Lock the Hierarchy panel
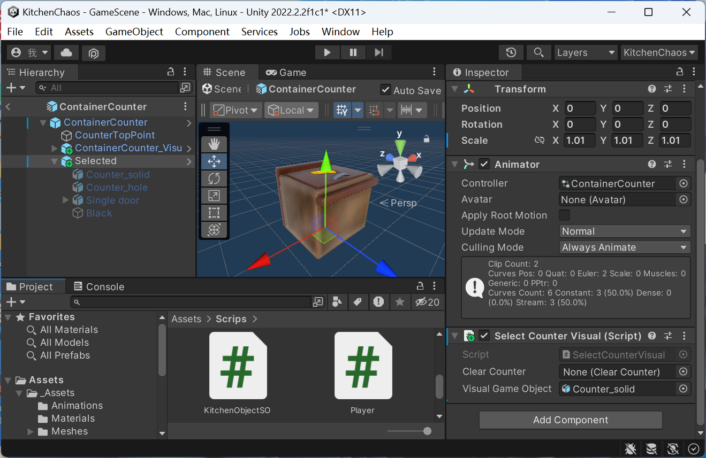This screenshot has height=458, width=706. tap(171, 72)
